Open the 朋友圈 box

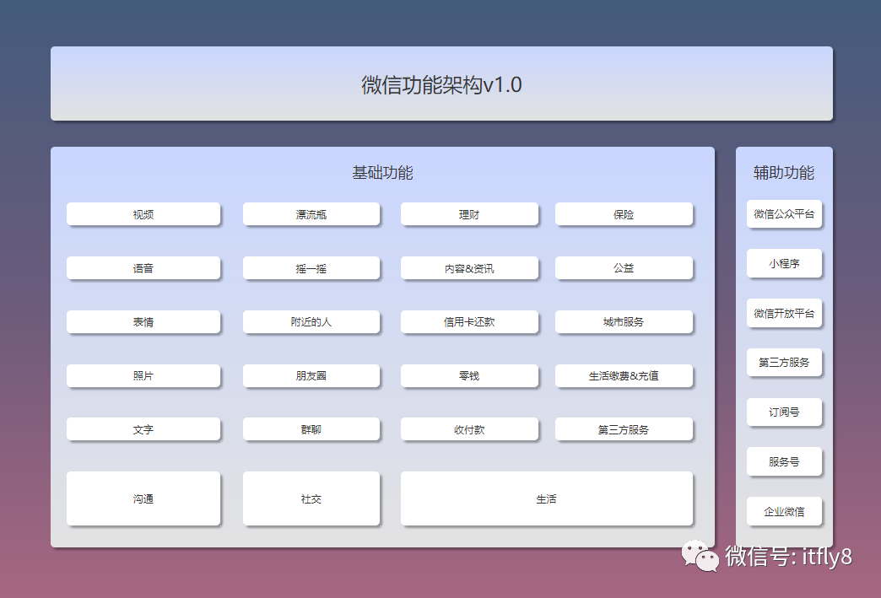(x=311, y=375)
